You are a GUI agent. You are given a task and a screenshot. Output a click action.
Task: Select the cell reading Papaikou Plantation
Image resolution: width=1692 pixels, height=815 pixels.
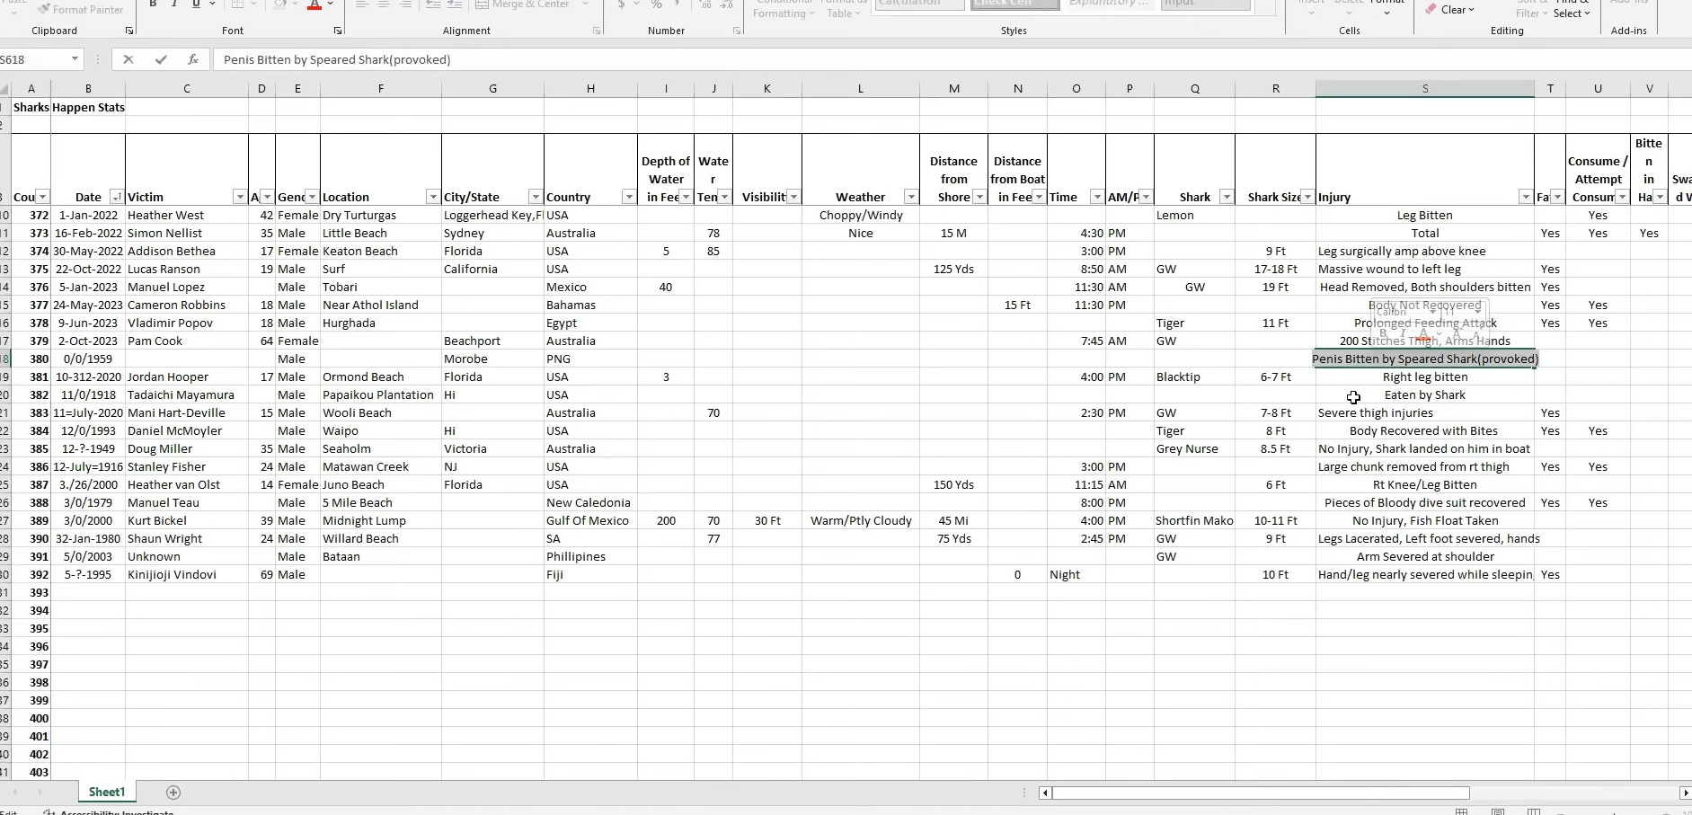click(381, 394)
